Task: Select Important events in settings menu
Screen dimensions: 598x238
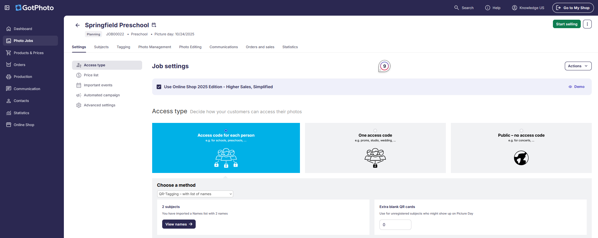Action: (x=107, y=85)
